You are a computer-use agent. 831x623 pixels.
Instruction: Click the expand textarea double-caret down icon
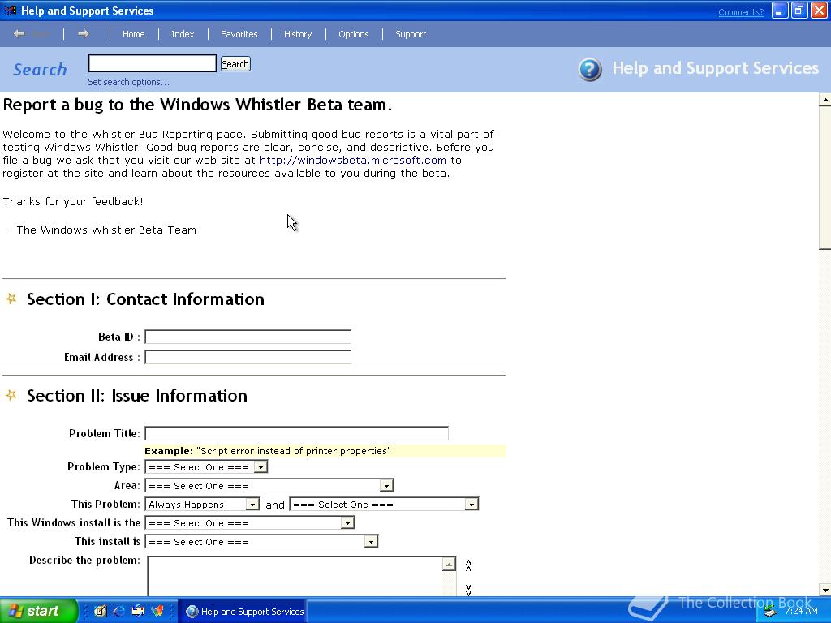[468, 590]
